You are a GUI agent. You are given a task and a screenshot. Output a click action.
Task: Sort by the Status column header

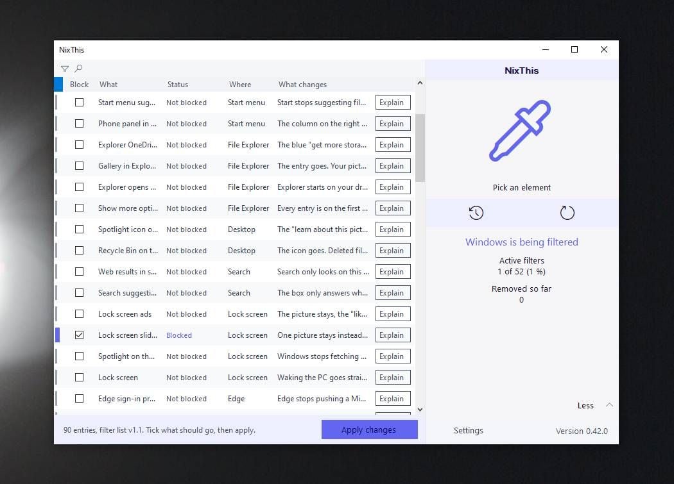[178, 85]
